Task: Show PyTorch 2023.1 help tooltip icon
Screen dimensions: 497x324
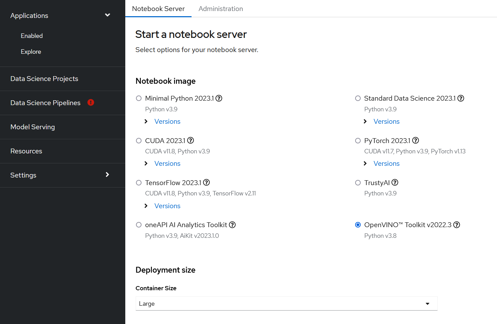Action: click(416, 141)
